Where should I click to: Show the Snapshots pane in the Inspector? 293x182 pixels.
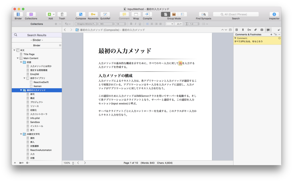tap(261, 29)
